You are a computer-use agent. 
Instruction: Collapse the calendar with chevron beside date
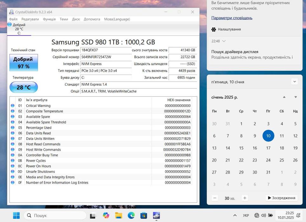(x=295, y=82)
